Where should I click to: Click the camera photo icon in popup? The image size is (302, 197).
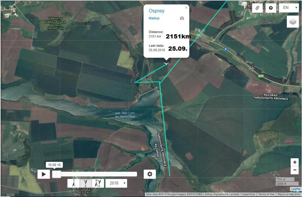[182, 18]
